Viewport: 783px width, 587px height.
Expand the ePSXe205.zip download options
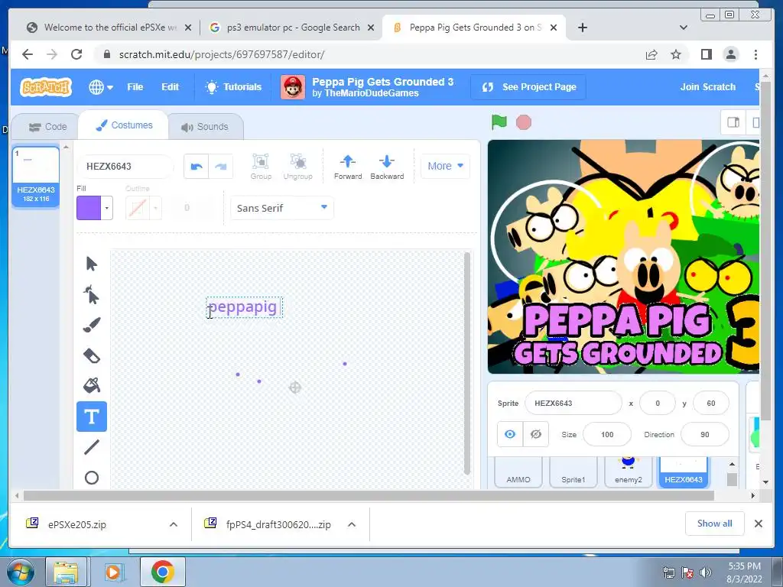click(x=174, y=524)
